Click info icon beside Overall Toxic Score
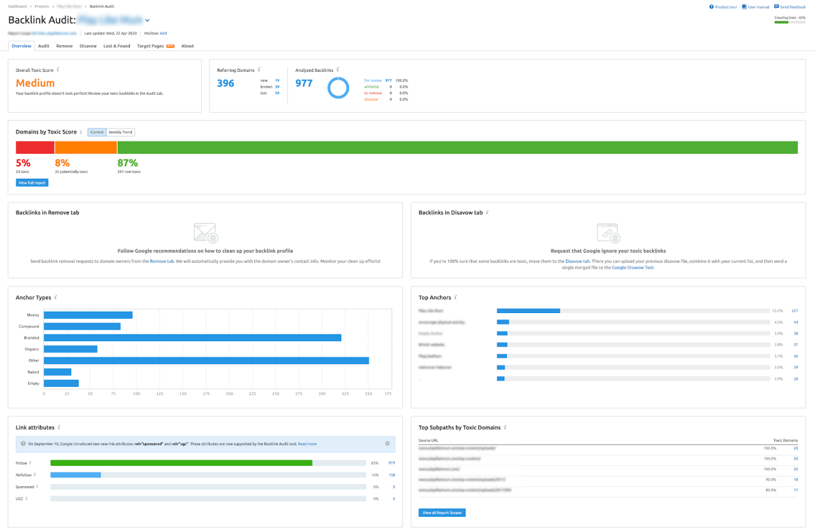Screen dimensions: 815x532 click(58, 69)
